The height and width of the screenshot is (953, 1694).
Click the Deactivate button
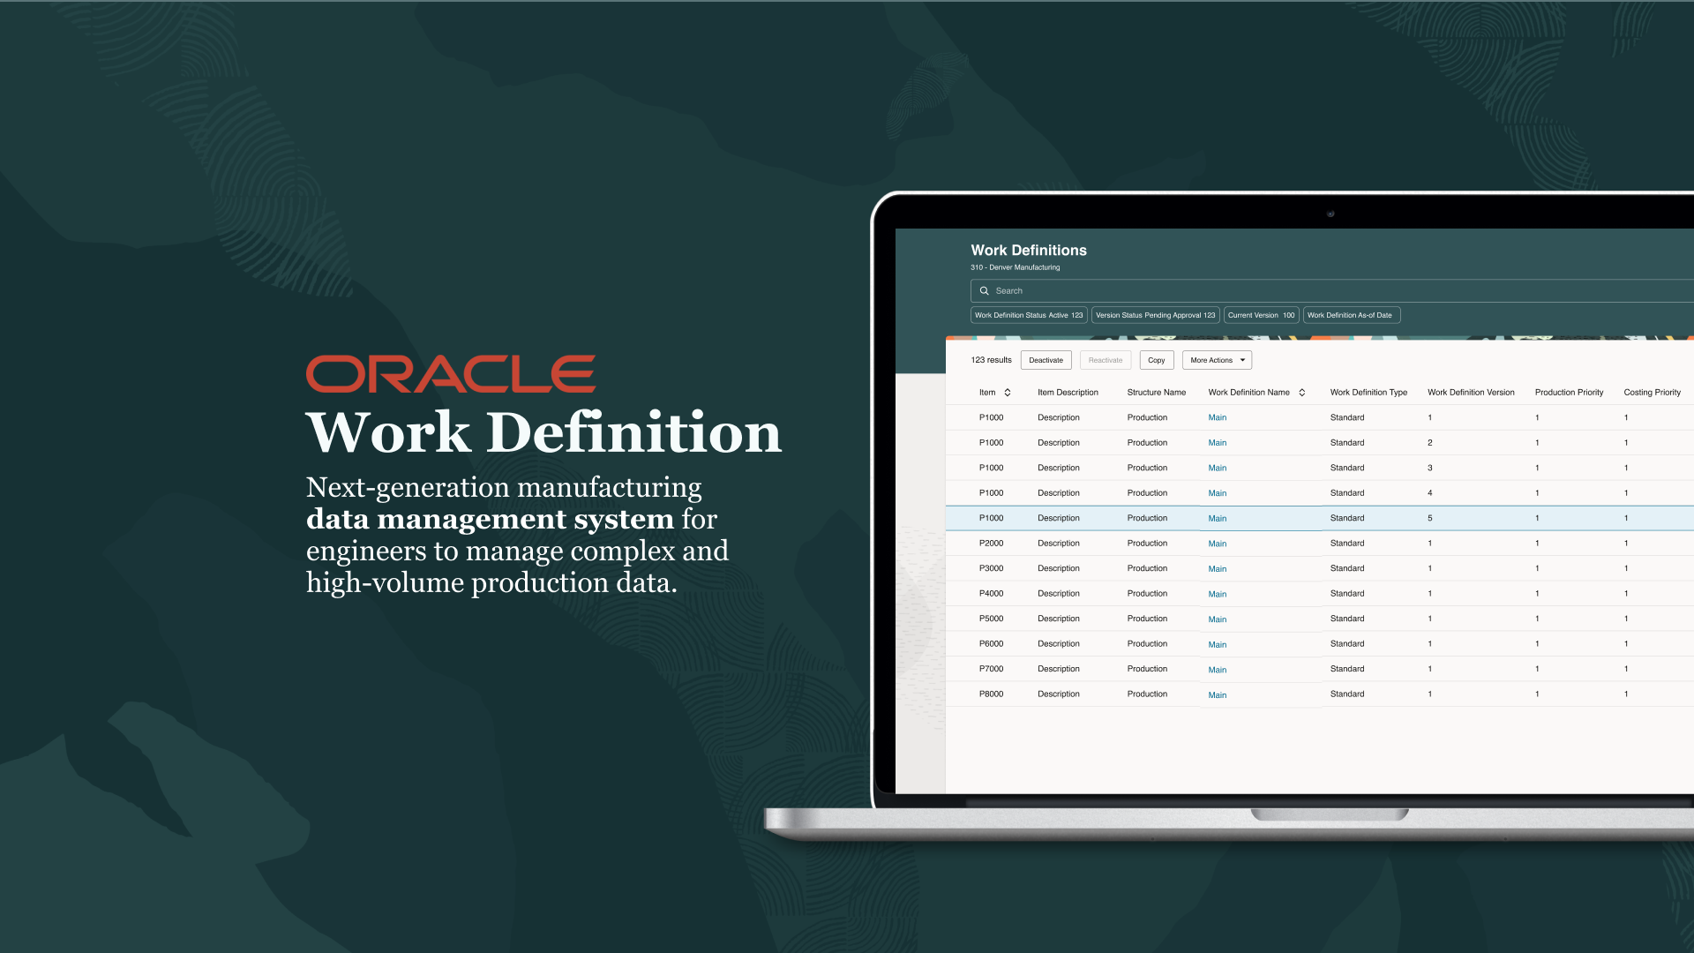pos(1046,360)
